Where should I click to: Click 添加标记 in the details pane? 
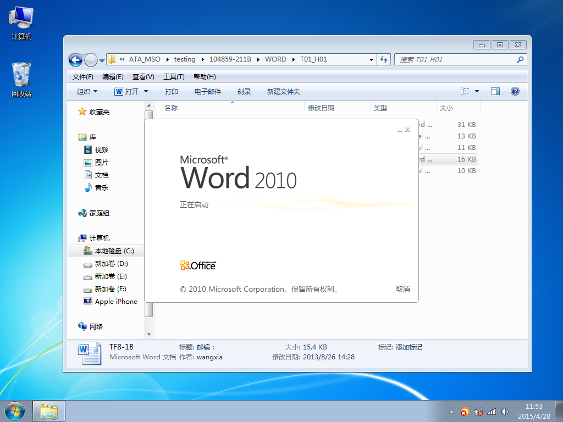pyautogui.click(x=409, y=347)
